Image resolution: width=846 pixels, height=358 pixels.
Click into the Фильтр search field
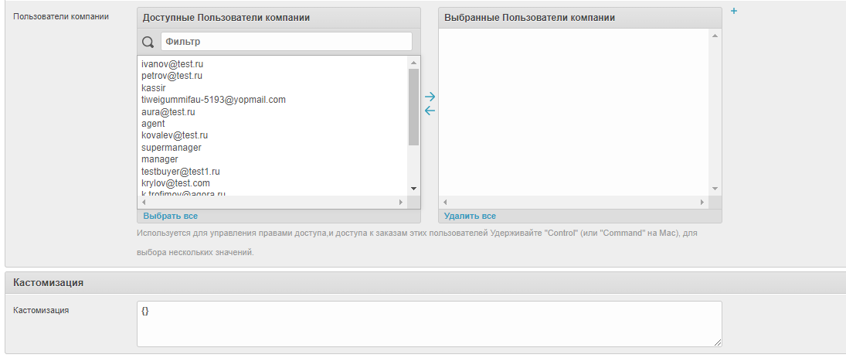pos(286,41)
